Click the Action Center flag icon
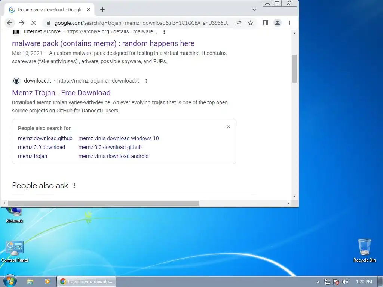The width and height of the screenshot is (383, 287). 336,282
